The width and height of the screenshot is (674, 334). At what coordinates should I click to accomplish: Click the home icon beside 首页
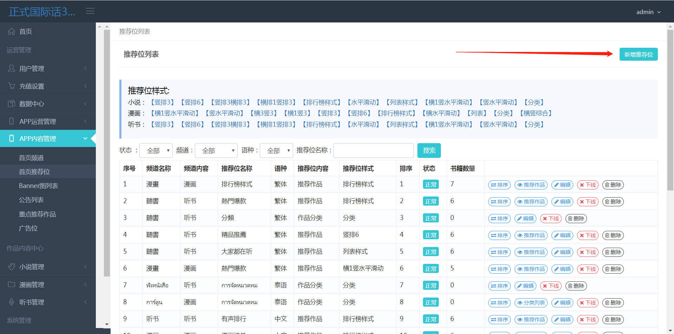click(x=12, y=32)
